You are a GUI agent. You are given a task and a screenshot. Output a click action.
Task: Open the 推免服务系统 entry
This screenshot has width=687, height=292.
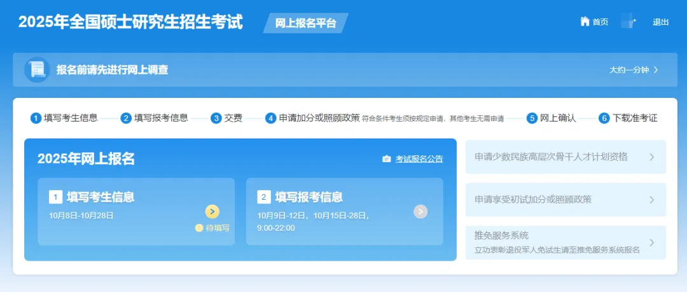click(x=566, y=242)
